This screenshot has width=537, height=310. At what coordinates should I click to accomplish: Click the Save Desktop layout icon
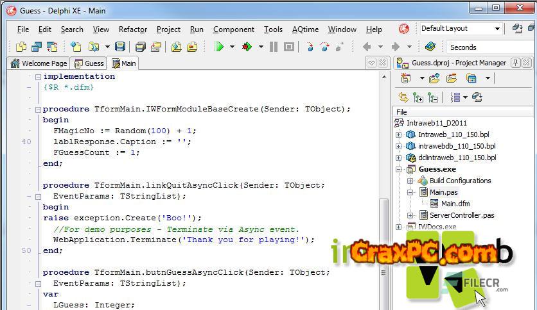[517, 29]
